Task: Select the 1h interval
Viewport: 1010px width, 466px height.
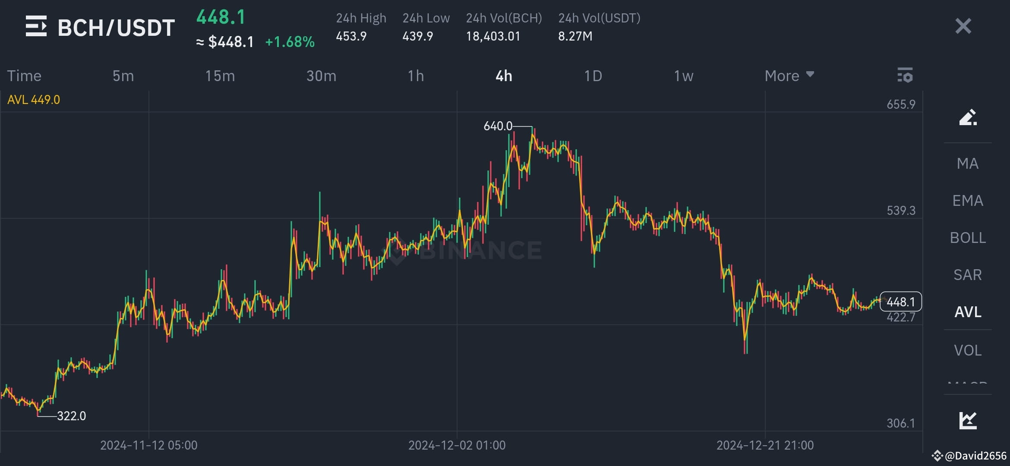Action: (x=416, y=76)
